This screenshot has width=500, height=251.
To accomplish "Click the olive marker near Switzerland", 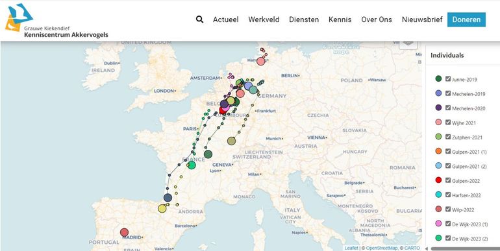I will click(232, 141).
